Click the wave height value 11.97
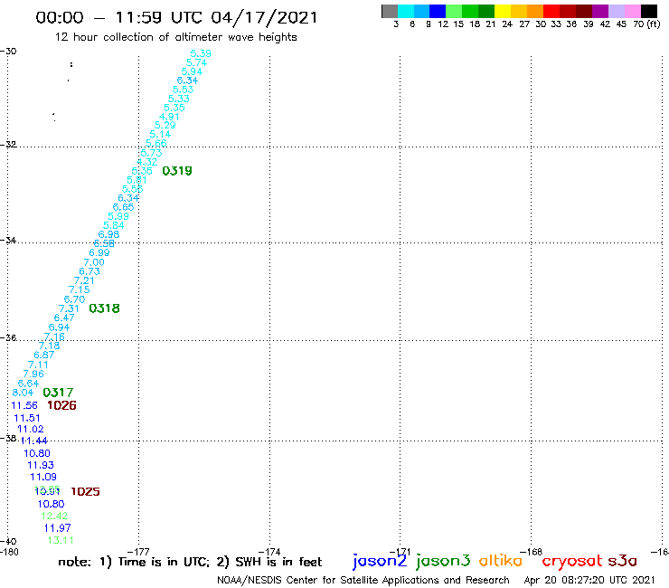Viewport: 669px width, 588px height. [x=57, y=528]
